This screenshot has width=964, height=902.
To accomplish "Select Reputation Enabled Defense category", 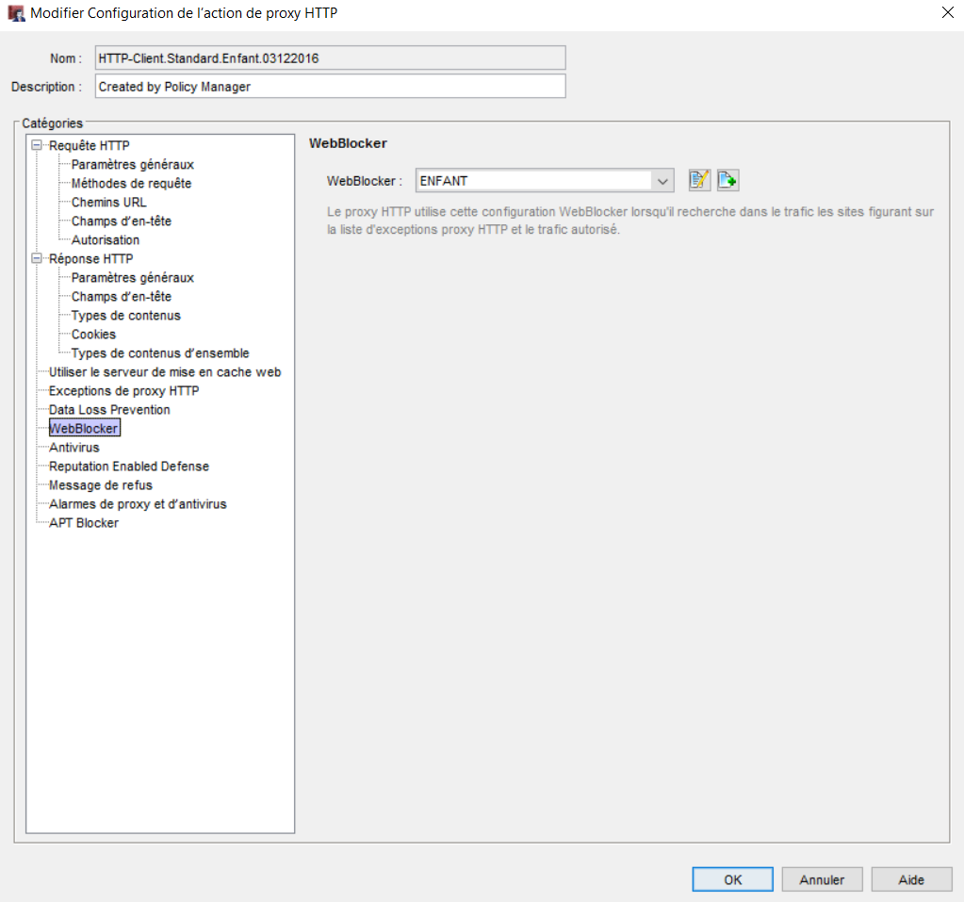I will point(129,466).
